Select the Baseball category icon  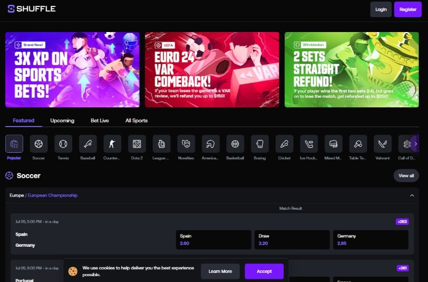pyautogui.click(x=88, y=144)
